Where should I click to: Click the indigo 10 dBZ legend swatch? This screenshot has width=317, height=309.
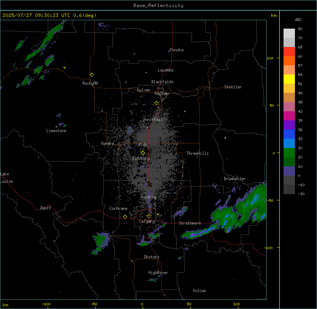point(289,171)
